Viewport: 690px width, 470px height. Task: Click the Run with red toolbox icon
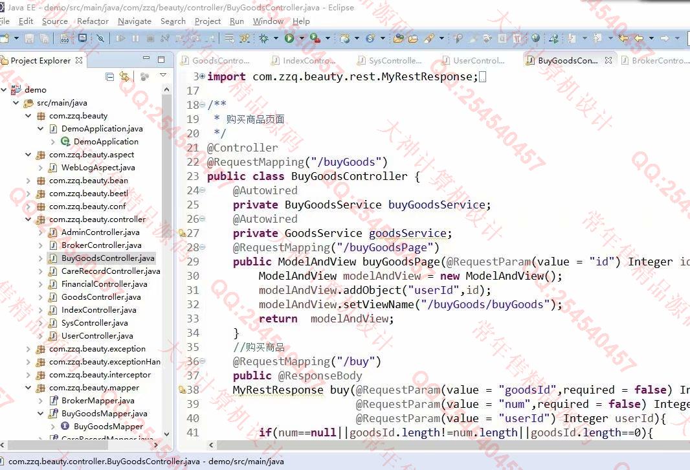coord(315,39)
